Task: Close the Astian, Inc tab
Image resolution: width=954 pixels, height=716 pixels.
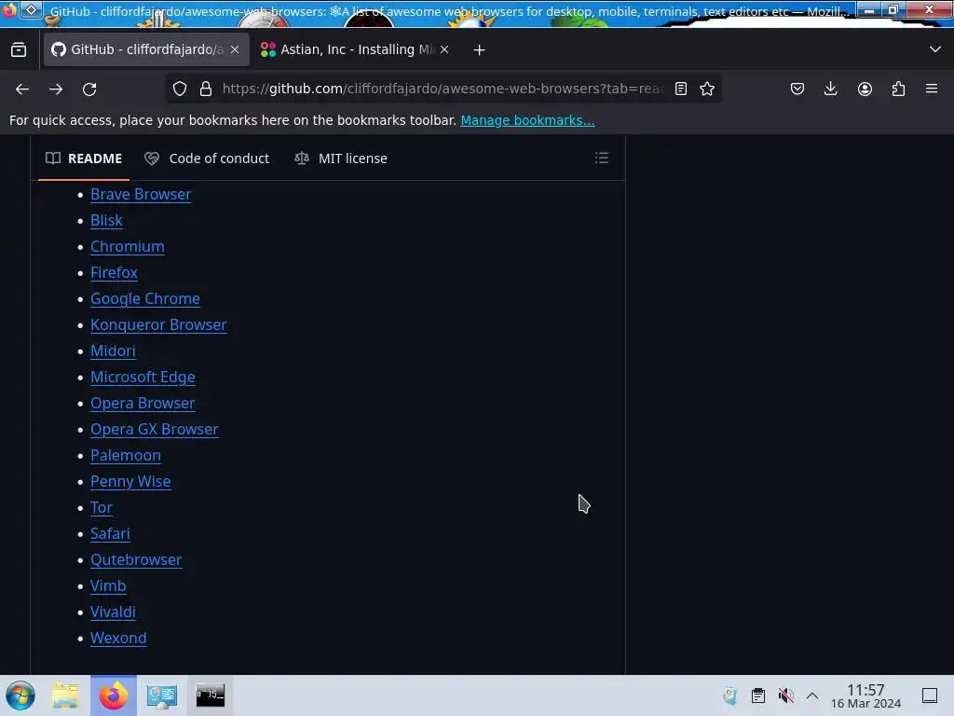Action: [444, 49]
